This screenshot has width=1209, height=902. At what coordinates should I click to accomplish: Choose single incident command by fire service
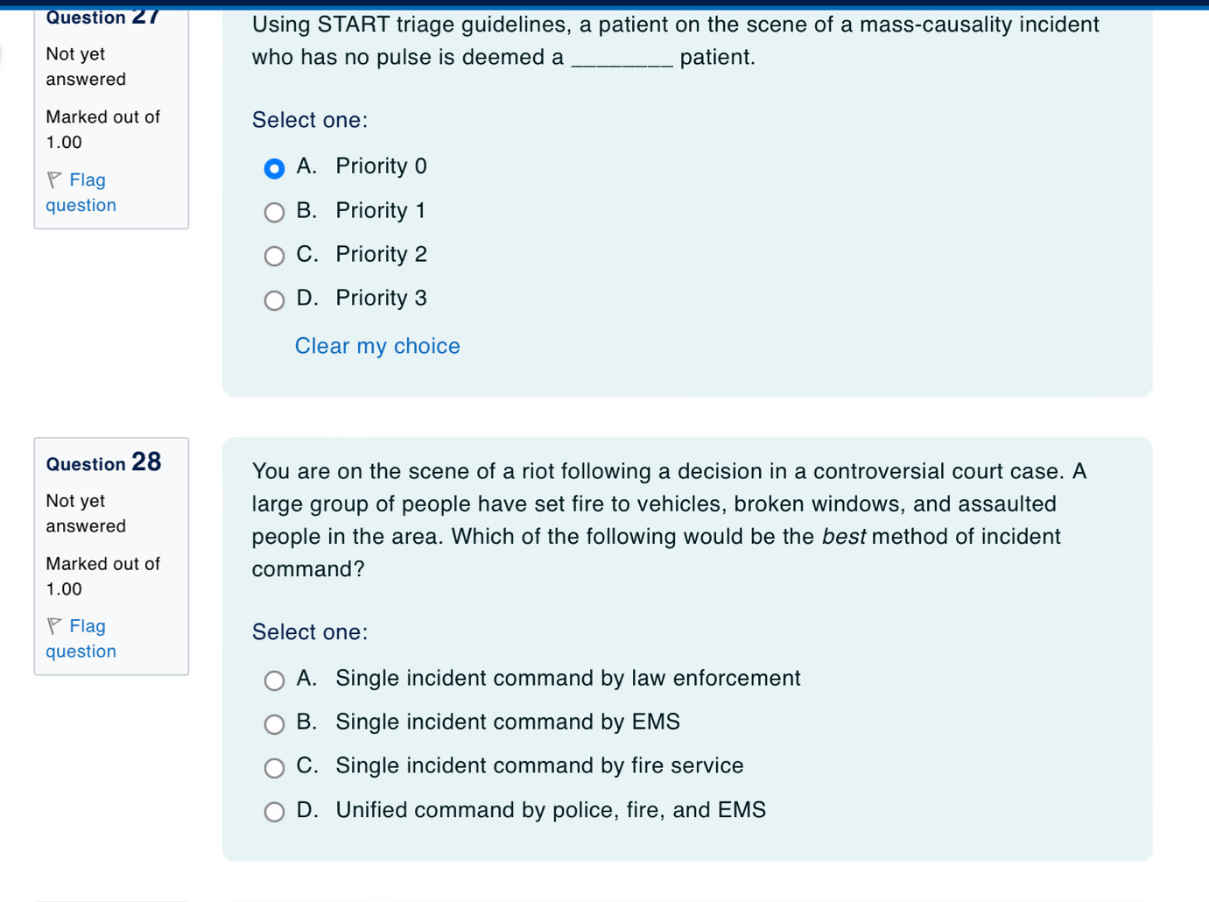pyautogui.click(x=274, y=768)
